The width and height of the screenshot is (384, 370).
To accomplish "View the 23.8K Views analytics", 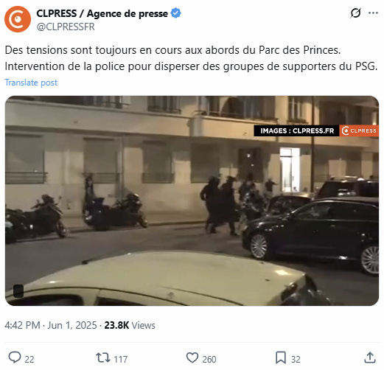I will click(130, 325).
